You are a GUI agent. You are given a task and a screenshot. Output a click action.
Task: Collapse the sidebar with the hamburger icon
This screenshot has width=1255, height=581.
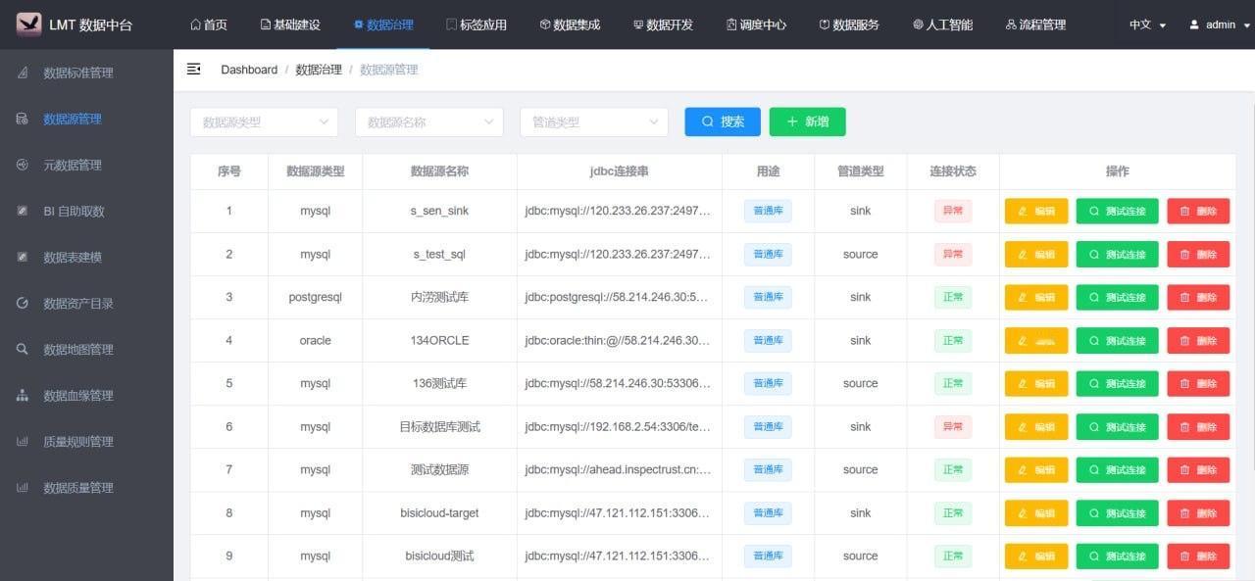(x=192, y=69)
